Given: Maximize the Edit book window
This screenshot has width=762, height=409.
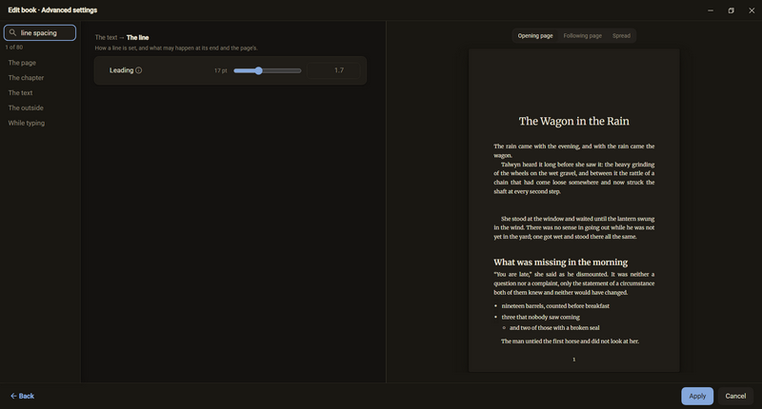Looking at the screenshot, I should click(731, 10).
